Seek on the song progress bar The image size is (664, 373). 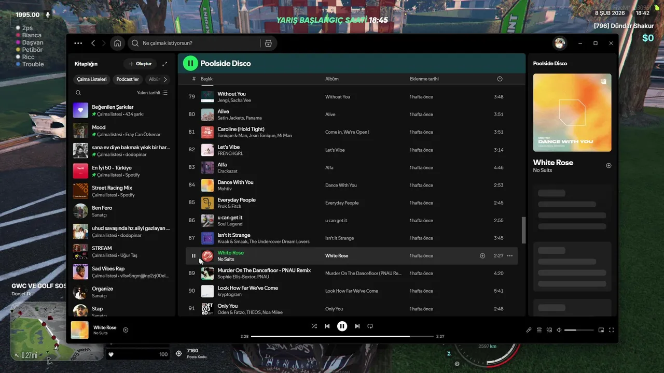tap(342, 336)
